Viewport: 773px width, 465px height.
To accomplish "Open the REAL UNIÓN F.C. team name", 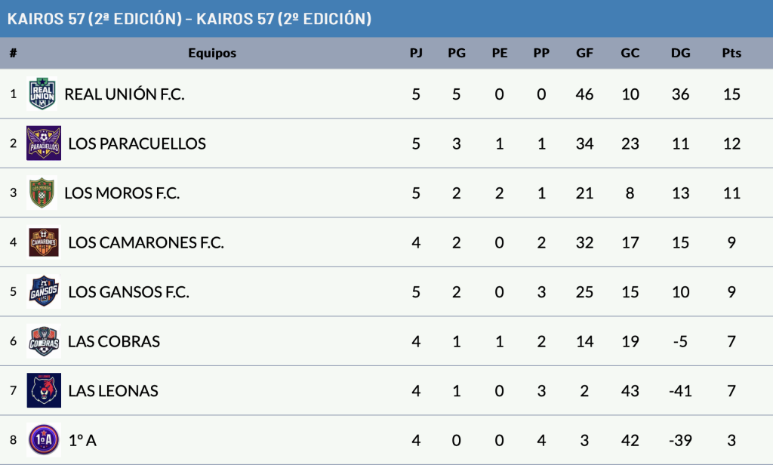I will (125, 94).
